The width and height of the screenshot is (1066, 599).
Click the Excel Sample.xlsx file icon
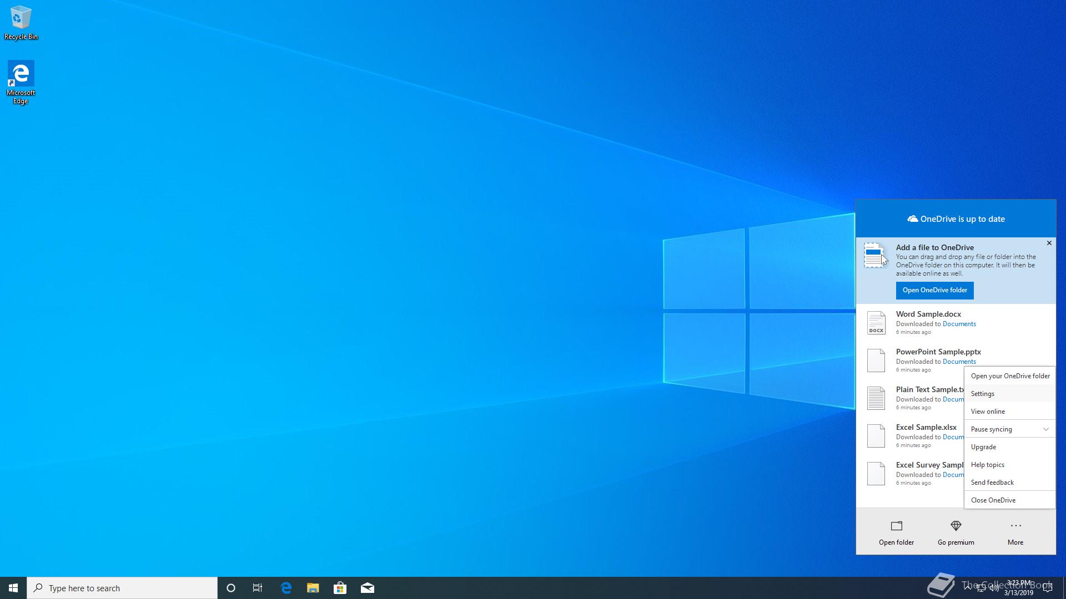[876, 436]
